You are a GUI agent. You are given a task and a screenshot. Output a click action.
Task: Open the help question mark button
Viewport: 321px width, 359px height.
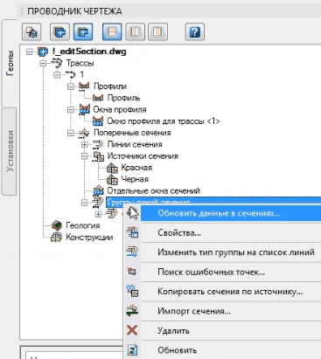(195, 31)
